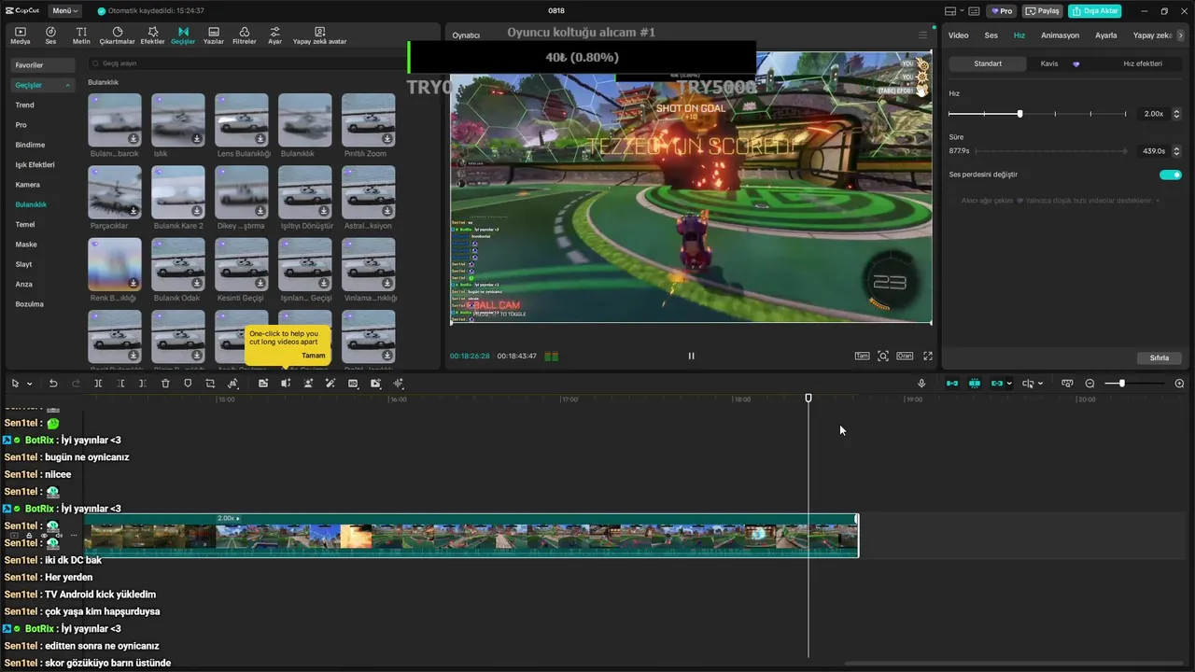Open the Menü dropdown
This screenshot has height=672, width=1195.
pyautogui.click(x=65, y=11)
